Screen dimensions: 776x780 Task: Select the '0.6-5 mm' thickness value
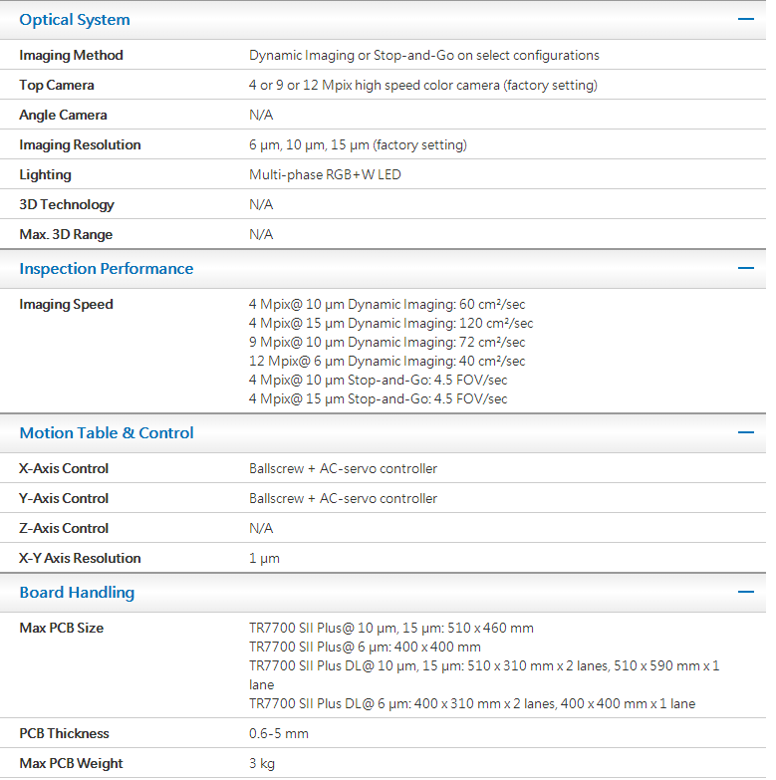(279, 733)
